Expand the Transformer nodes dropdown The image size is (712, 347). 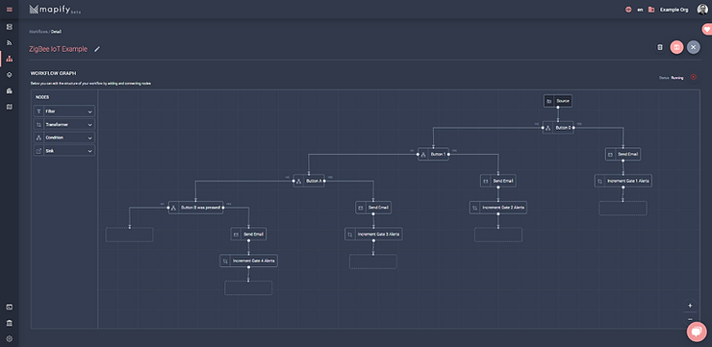tap(89, 125)
